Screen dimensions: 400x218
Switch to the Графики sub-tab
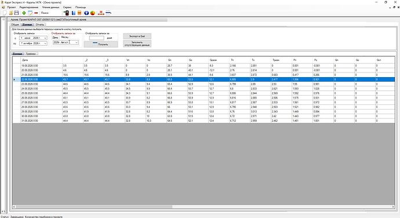point(31,53)
